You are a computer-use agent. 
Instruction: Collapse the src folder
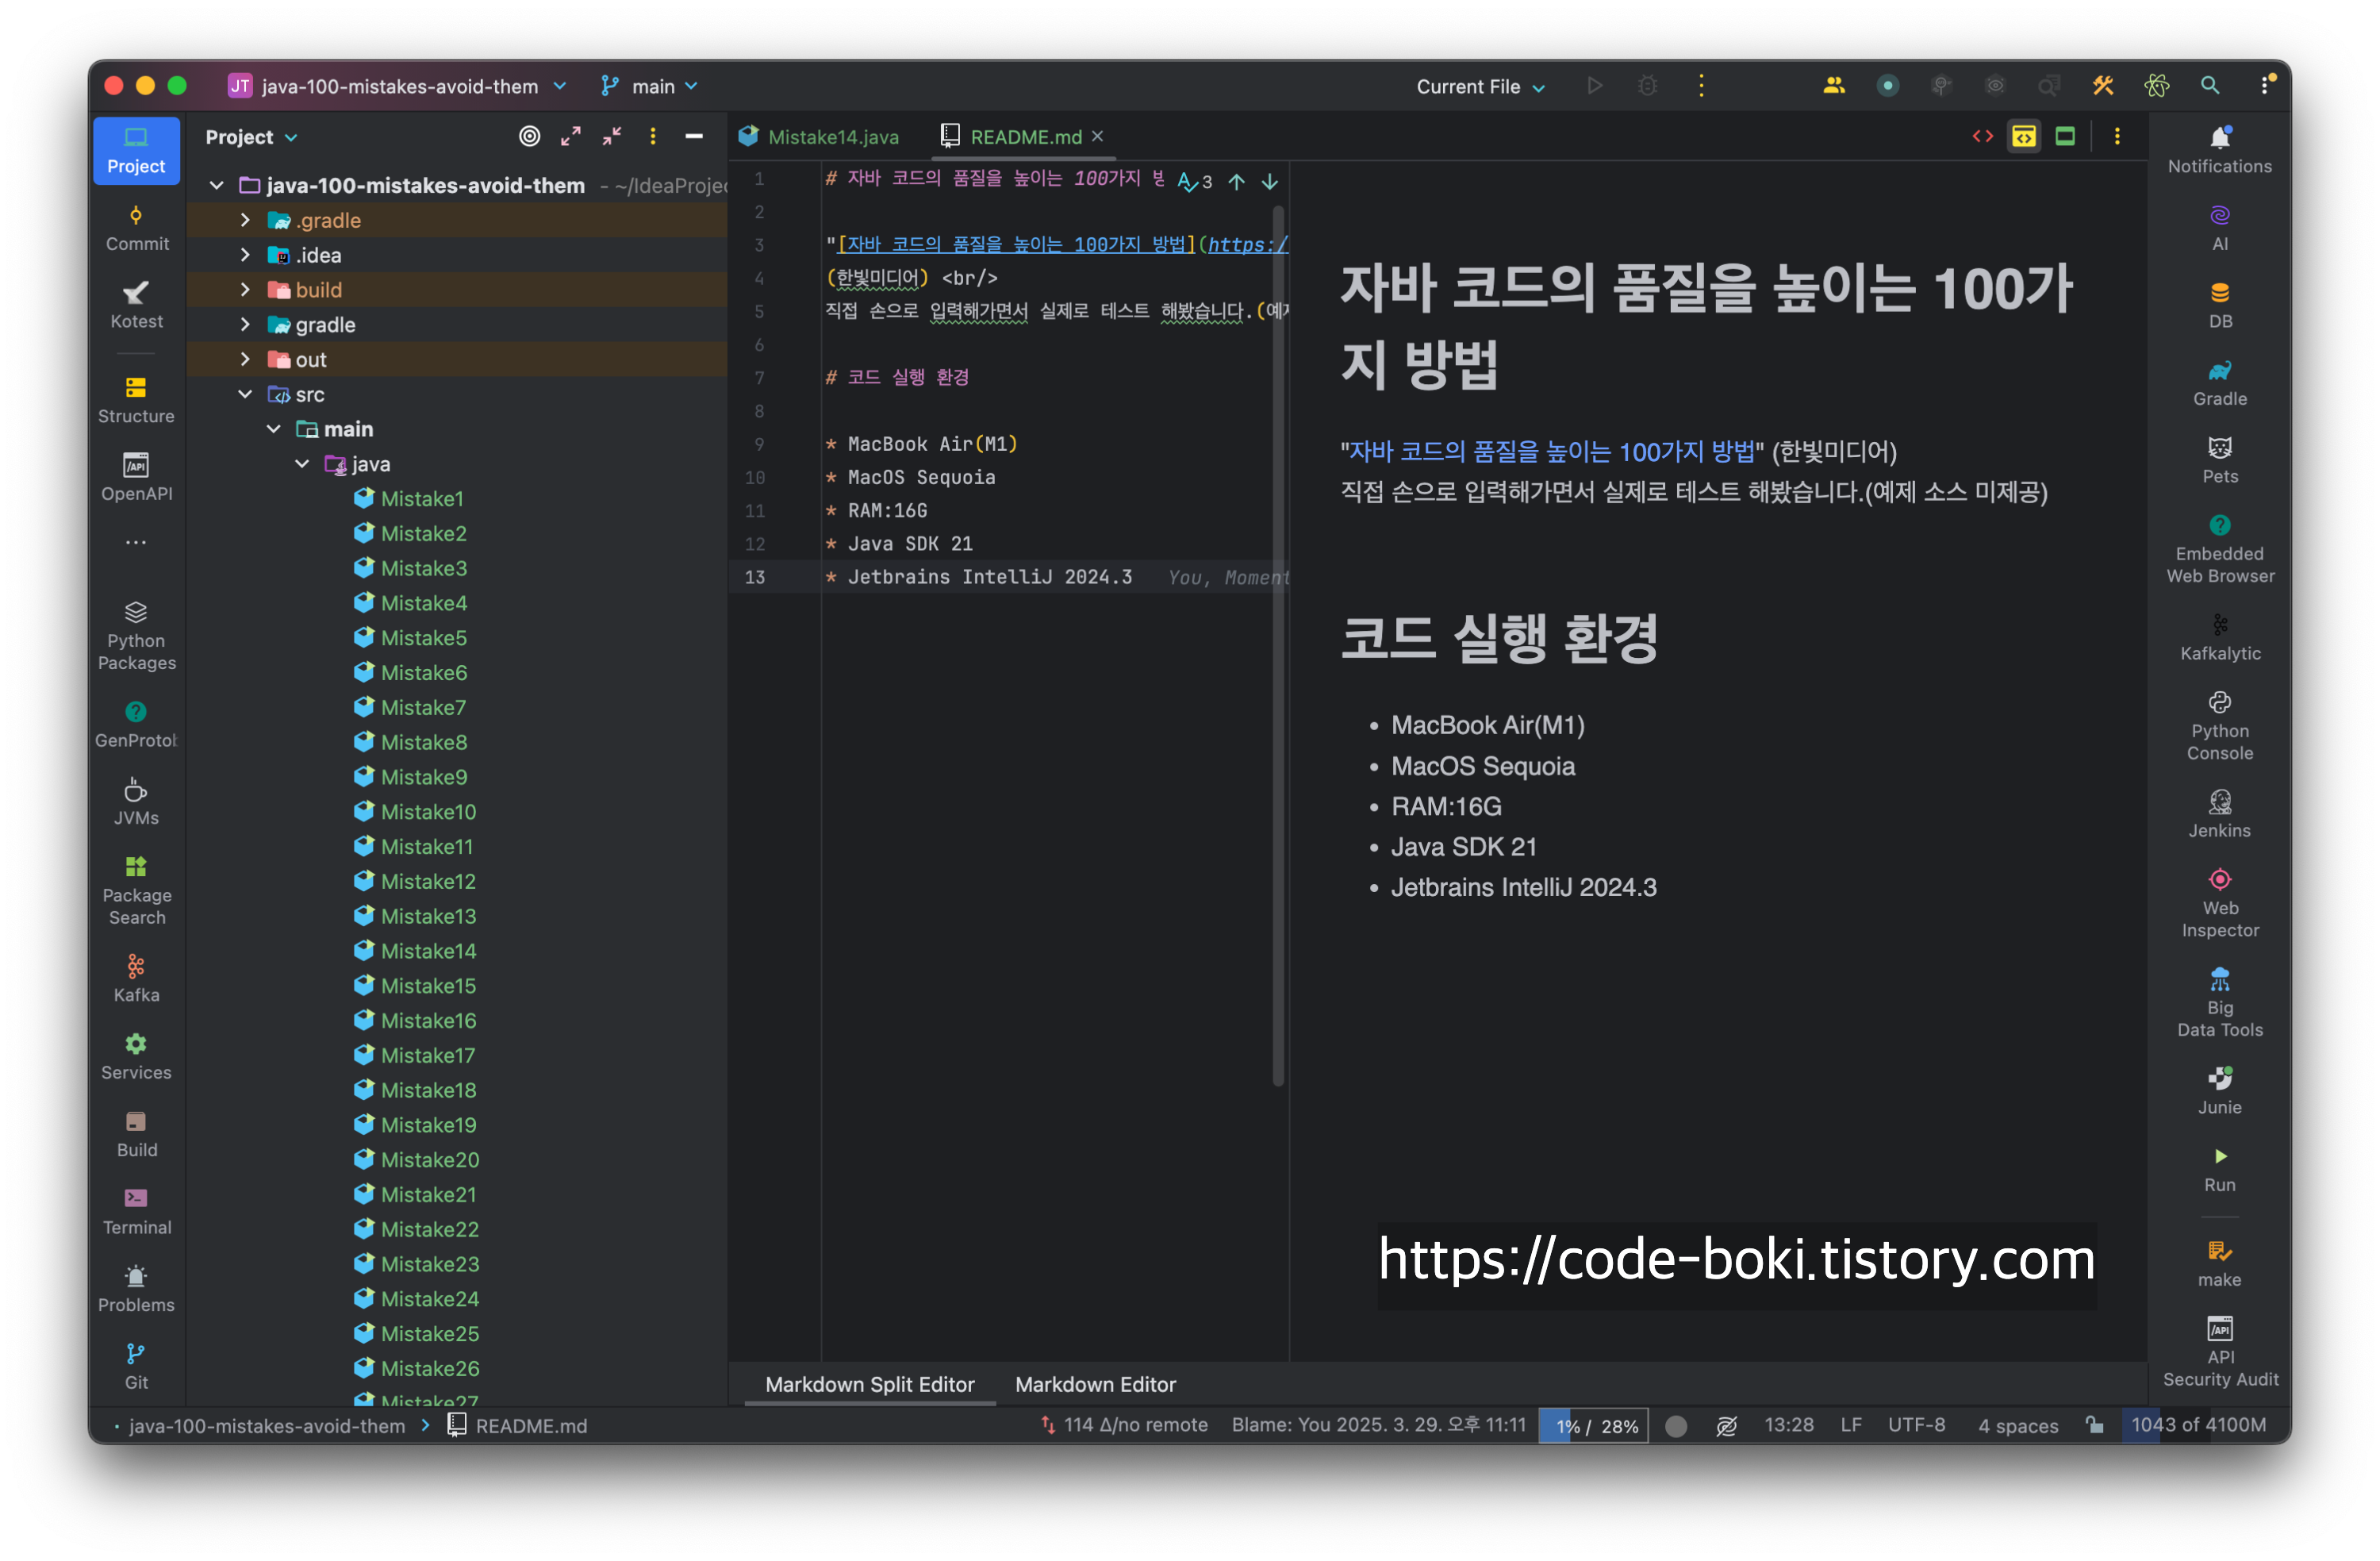click(245, 394)
